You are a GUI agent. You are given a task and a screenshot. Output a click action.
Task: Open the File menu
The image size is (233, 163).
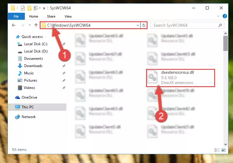coord(16,16)
